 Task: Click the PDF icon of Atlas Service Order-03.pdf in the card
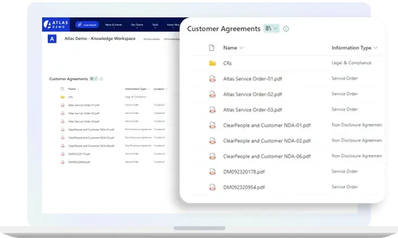pyautogui.click(x=212, y=110)
